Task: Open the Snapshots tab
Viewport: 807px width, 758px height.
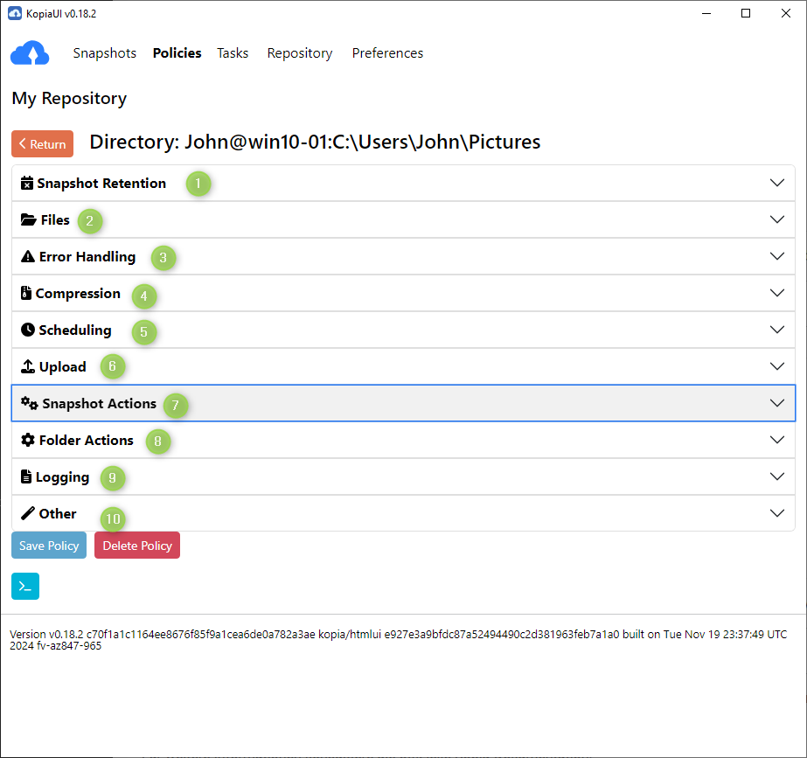Action: click(x=104, y=53)
